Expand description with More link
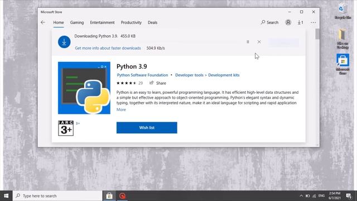Viewport: 357px width, 201px height. [x=121, y=109]
